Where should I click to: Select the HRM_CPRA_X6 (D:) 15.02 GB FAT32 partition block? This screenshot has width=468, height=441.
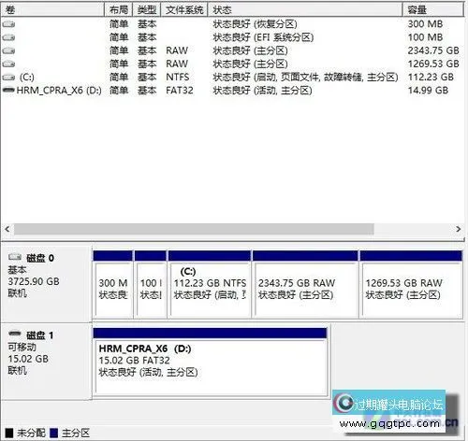coord(210,362)
